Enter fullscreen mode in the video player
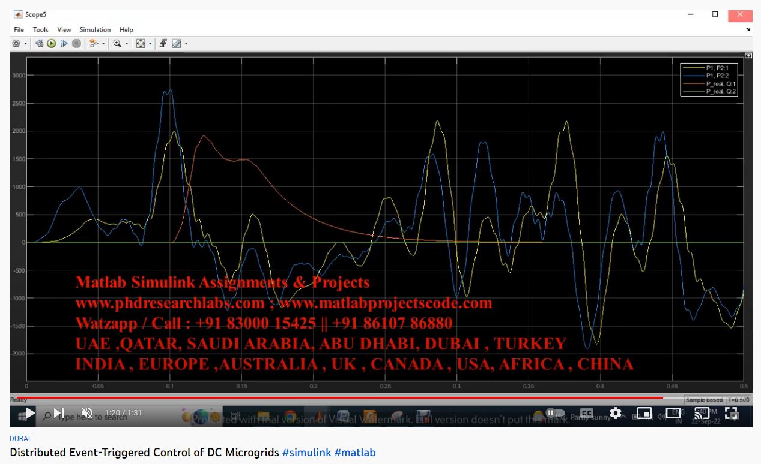The width and height of the screenshot is (761, 464). pos(731,413)
